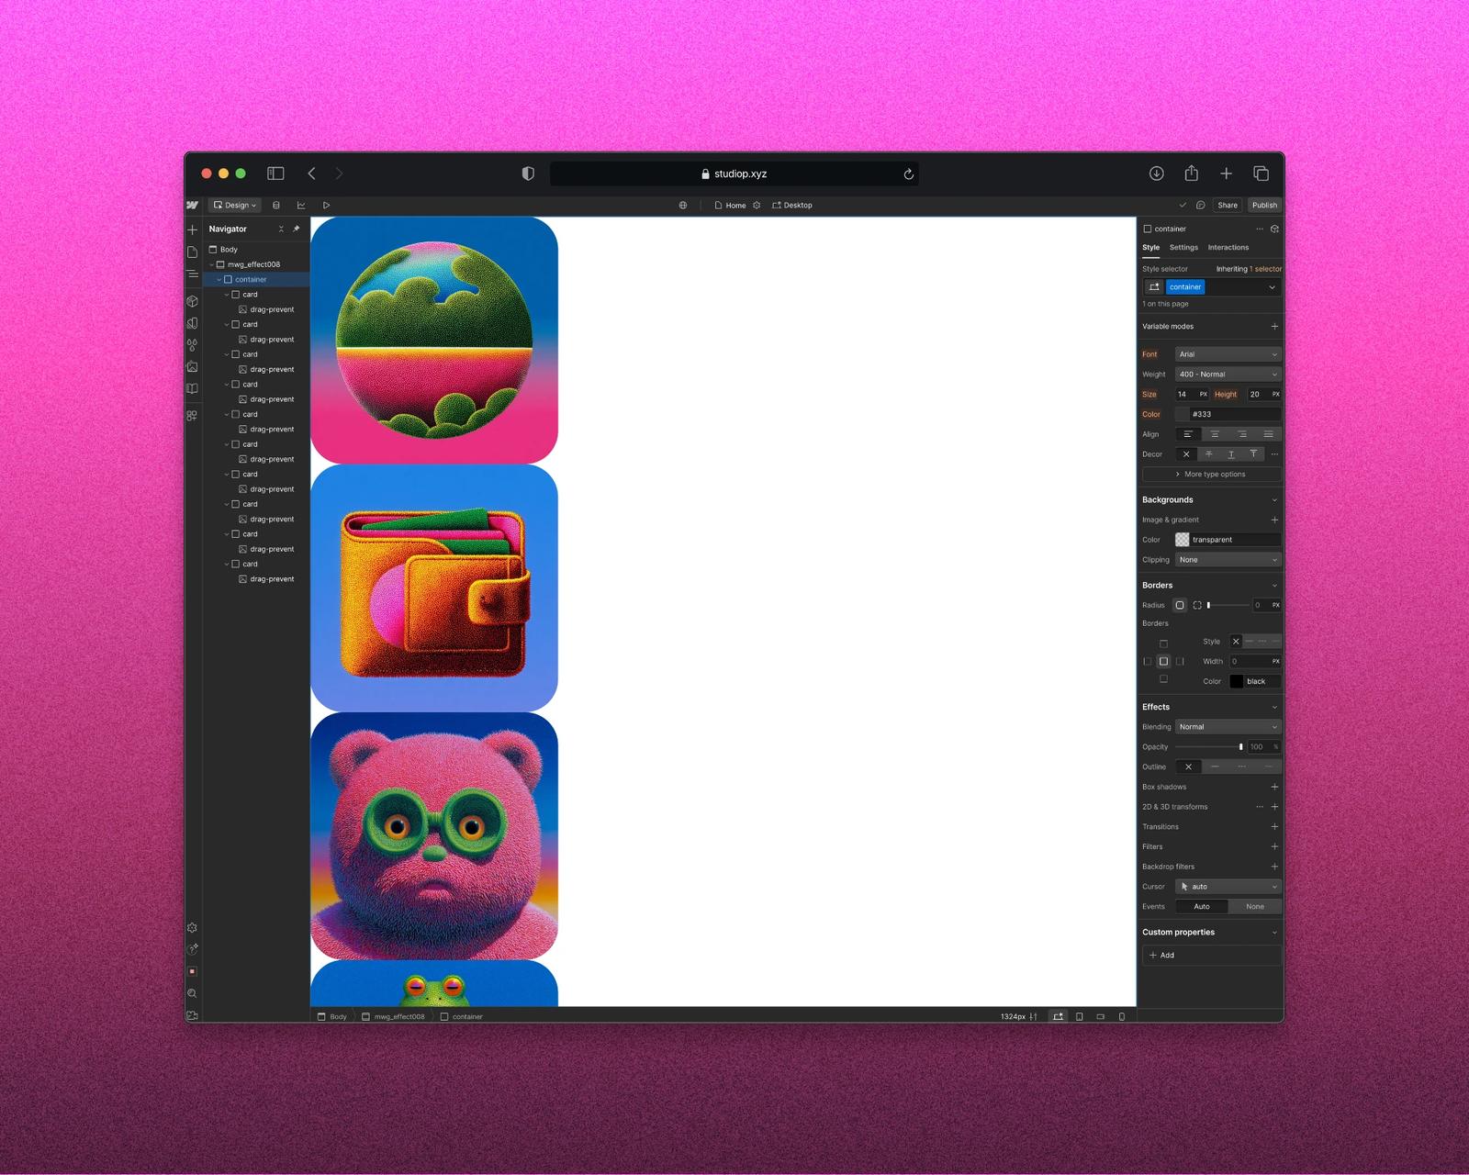Screen dimensions: 1469x1175
Task: Select center text align option
Action: point(1215,434)
